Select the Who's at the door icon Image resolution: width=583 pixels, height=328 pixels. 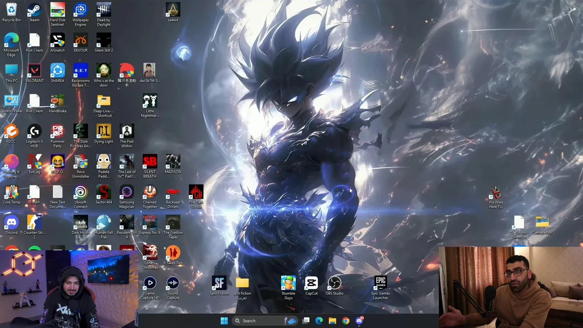tap(103, 76)
